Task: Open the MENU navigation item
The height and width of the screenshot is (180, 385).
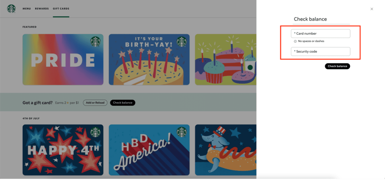Action: (x=27, y=9)
